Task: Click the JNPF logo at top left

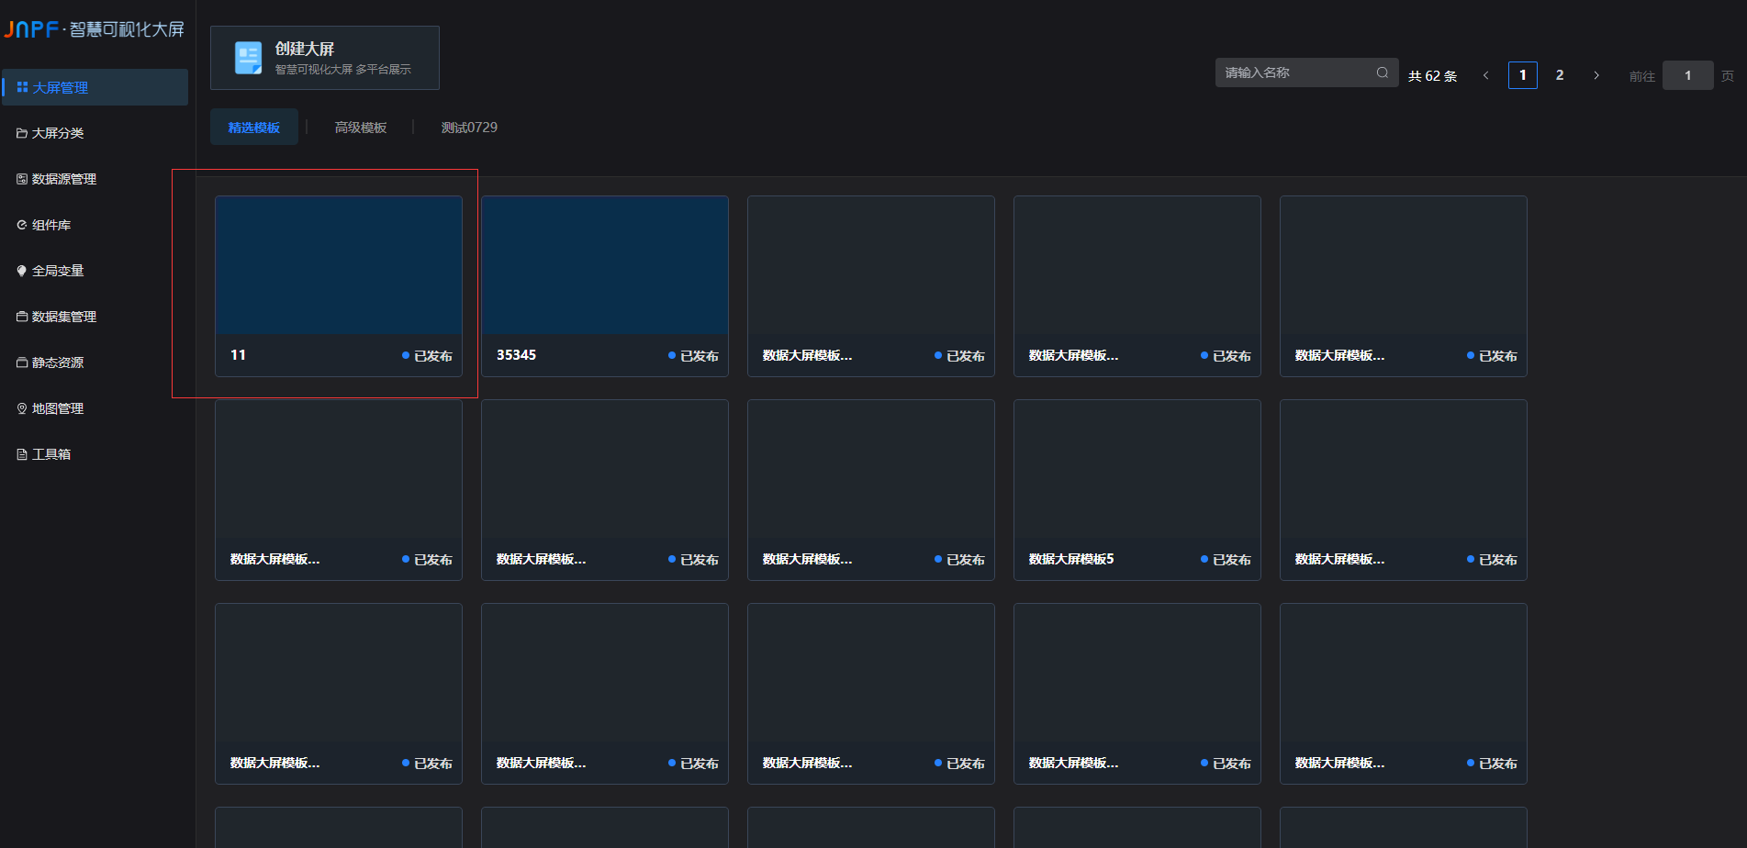Action: pyautogui.click(x=94, y=29)
